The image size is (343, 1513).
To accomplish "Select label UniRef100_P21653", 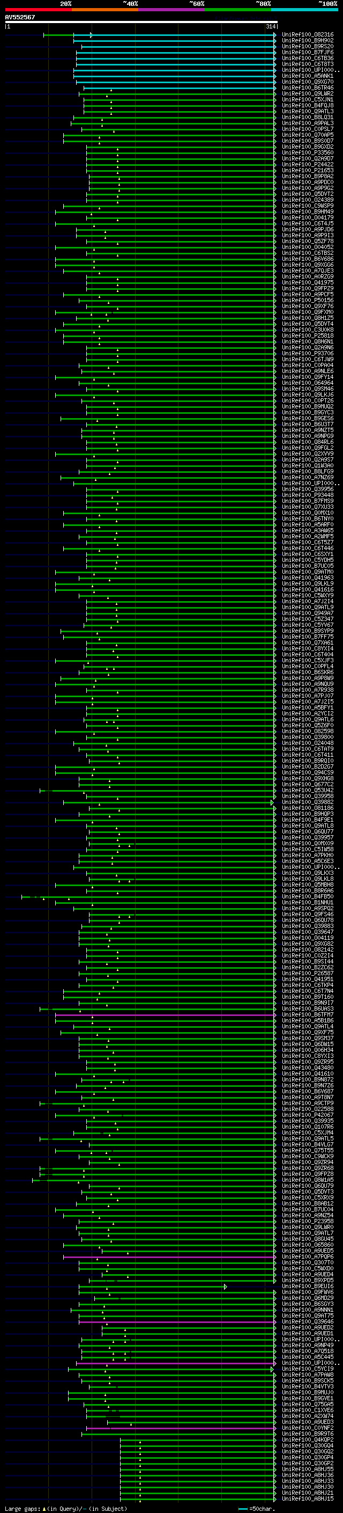I will (308, 170).
